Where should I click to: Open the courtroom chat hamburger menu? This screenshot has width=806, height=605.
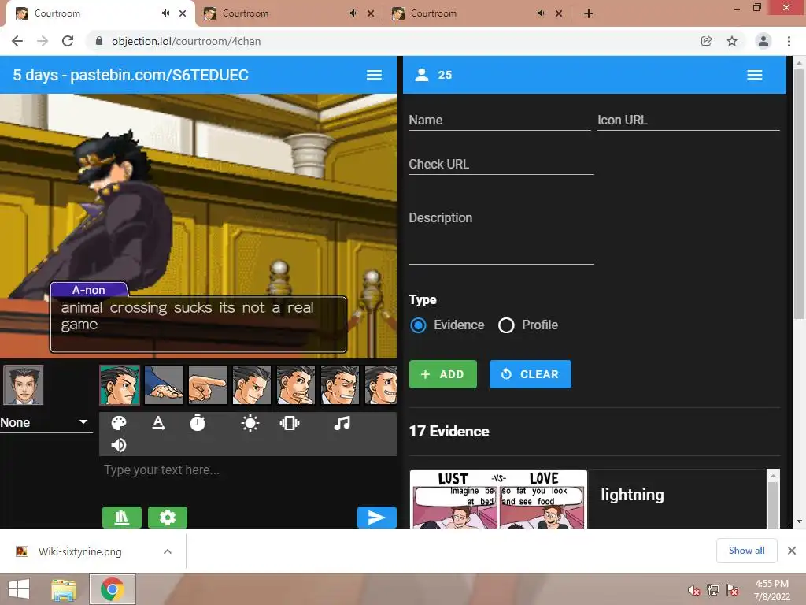(374, 75)
